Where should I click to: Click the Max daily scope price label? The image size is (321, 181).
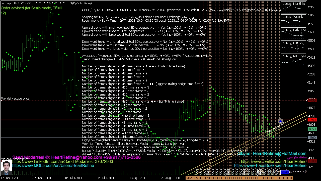click(15, 99)
